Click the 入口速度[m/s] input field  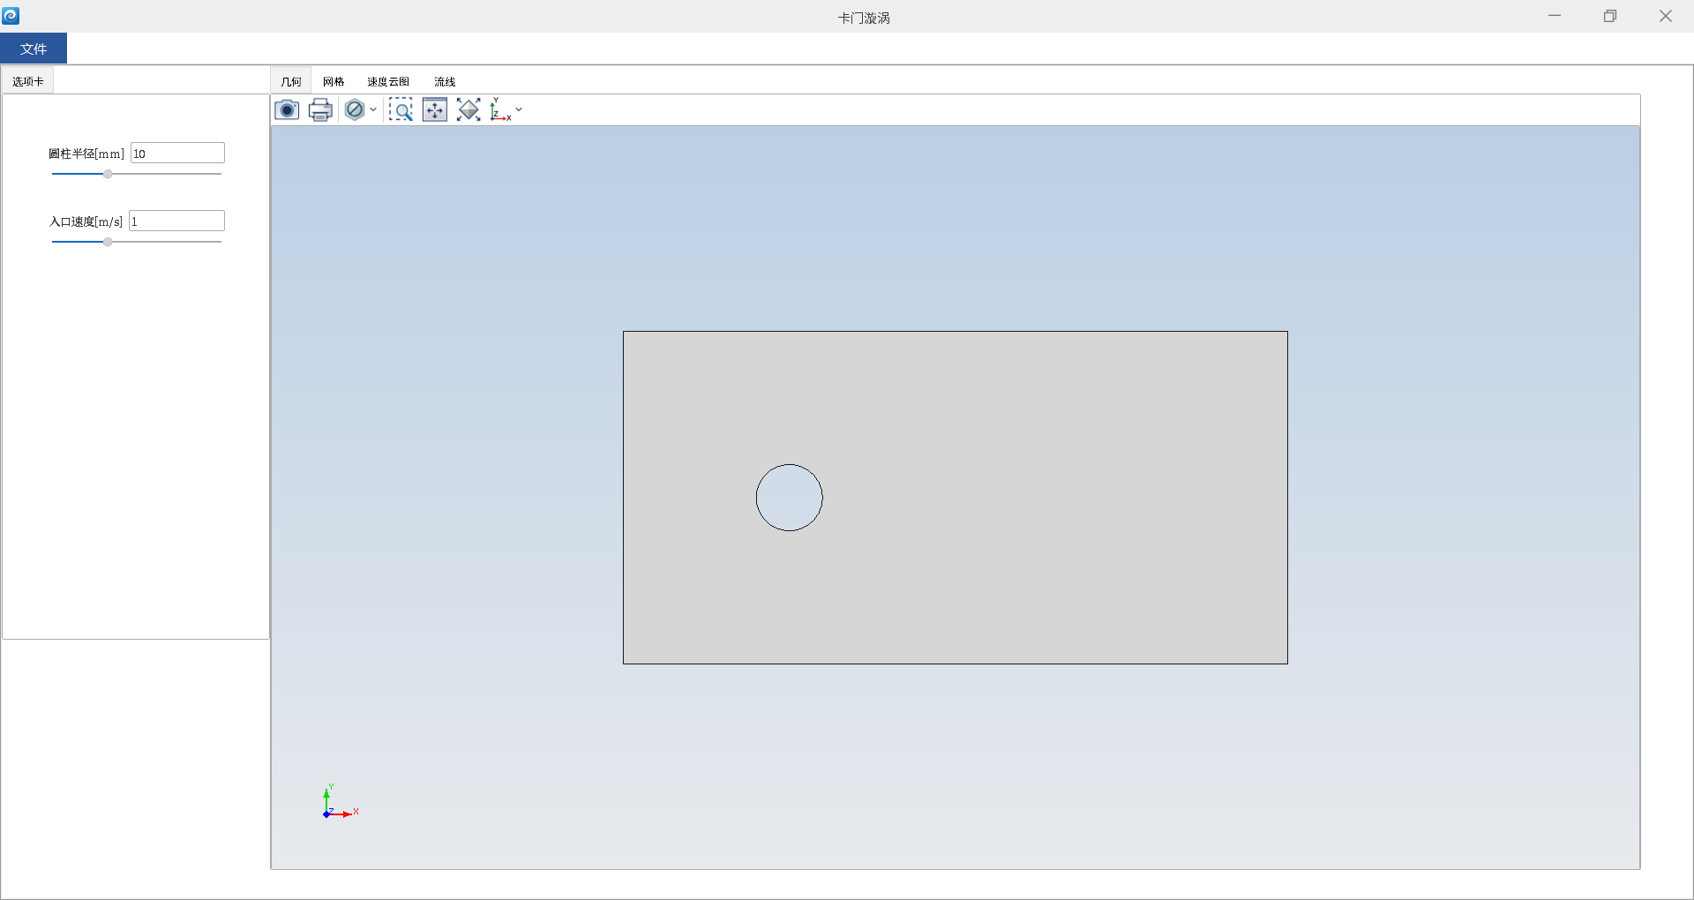tap(176, 221)
